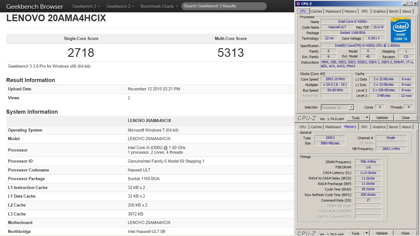The height and width of the screenshot is (236, 420).
Task: Click the Search Geekbench 3 Results field
Action: (224, 6)
